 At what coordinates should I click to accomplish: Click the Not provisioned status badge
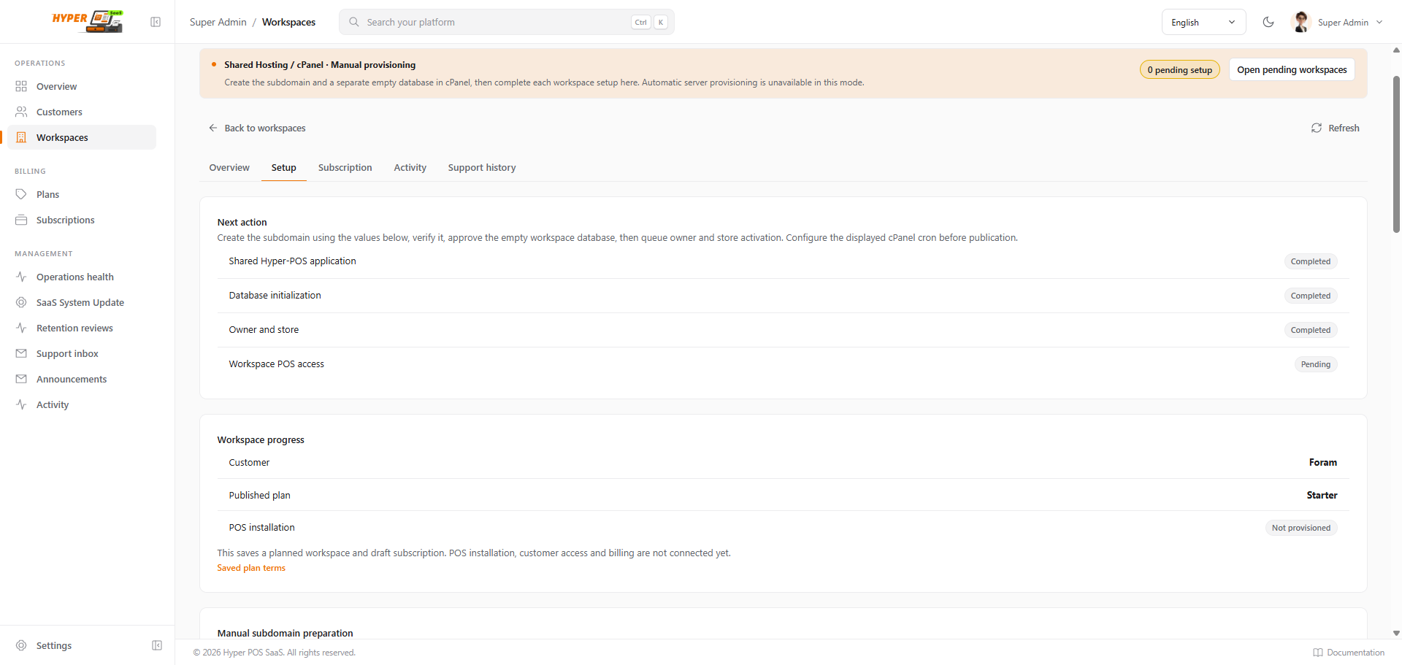(1301, 528)
